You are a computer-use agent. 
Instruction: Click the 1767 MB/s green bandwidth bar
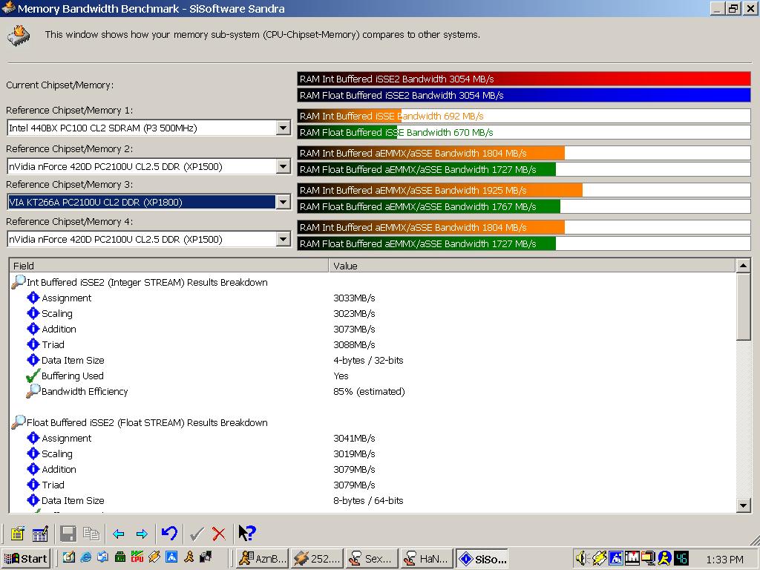(524, 206)
